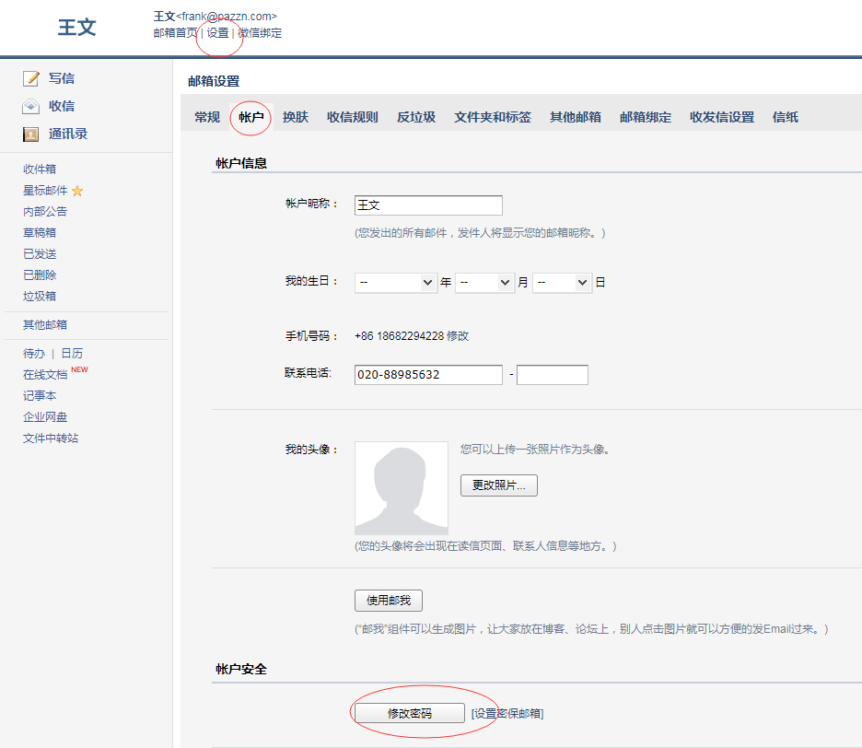This screenshot has height=748, width=862.
Task: Click the 设置 link in header
Action: (217, 33)
